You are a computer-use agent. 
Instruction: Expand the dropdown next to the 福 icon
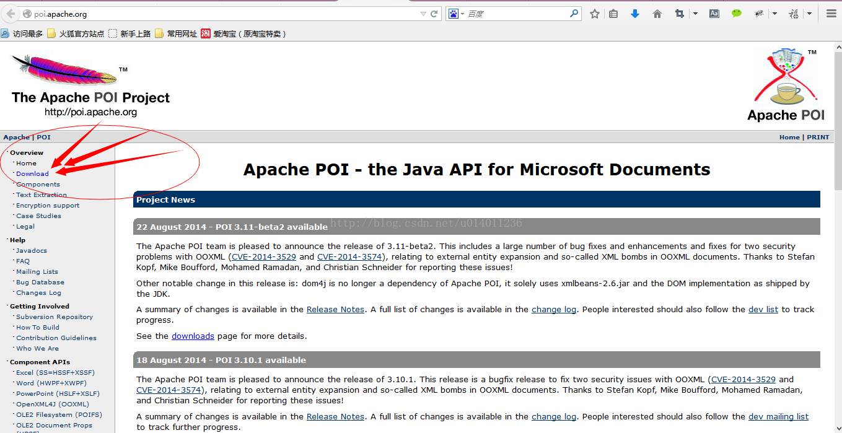(x=809, y=14)
